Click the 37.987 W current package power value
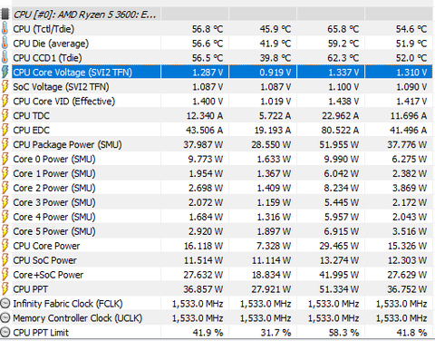The width and height of the screenshot is (435, 341). (x=203, y=145)
